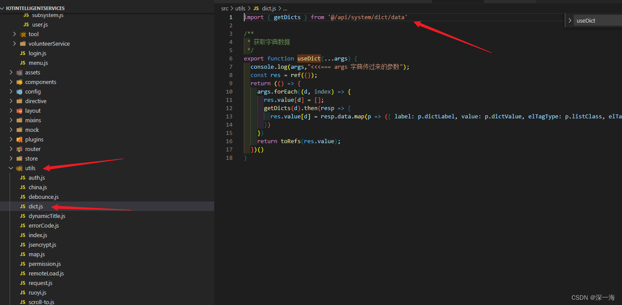Click the tool folder icon
622x305 pixels.
click(23, 34)
